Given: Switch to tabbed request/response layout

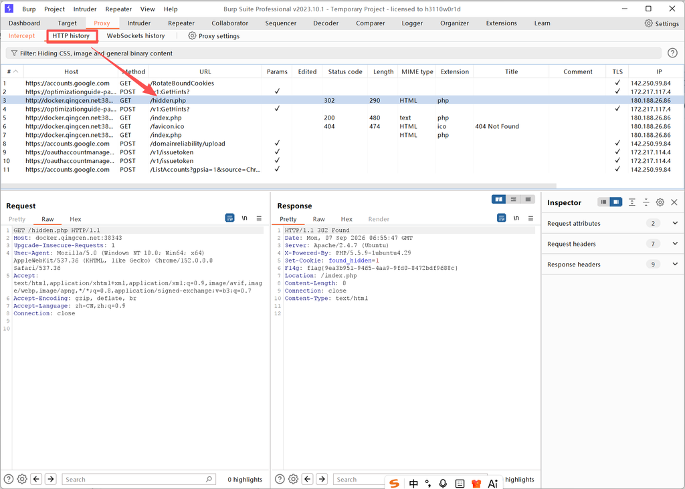Looking at the screenshot, I should click(528, 199).
